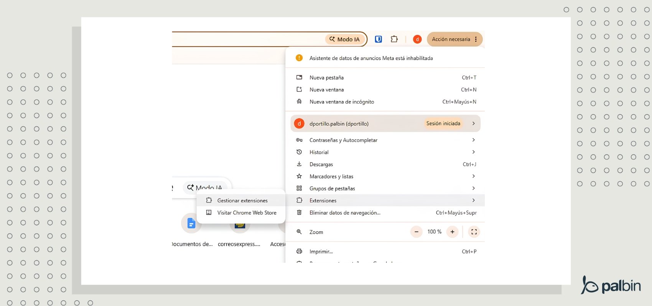Decrease zoom with the minus button
652x306 pixels.
coord(417,232)
